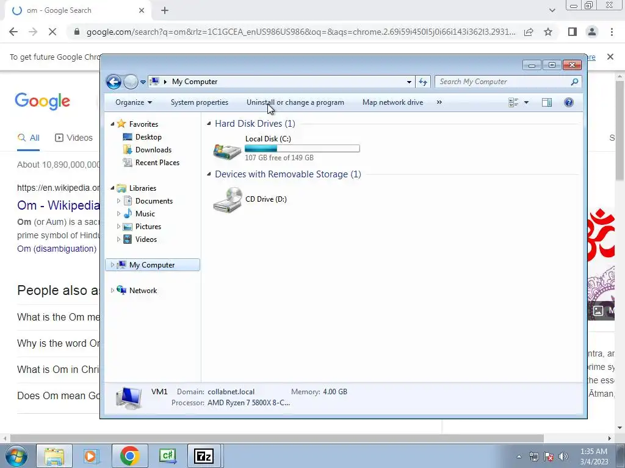This screenshot has width=625, height=468.
Task: Open the 7-Zip taskbar icon
Action: [x=204, y=456]
